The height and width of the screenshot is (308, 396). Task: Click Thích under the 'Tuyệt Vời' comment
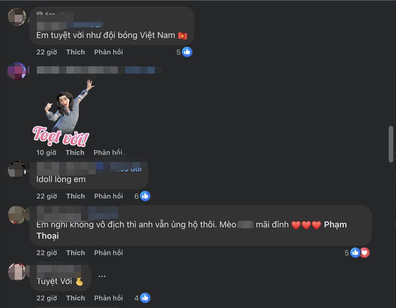[76, 298]
